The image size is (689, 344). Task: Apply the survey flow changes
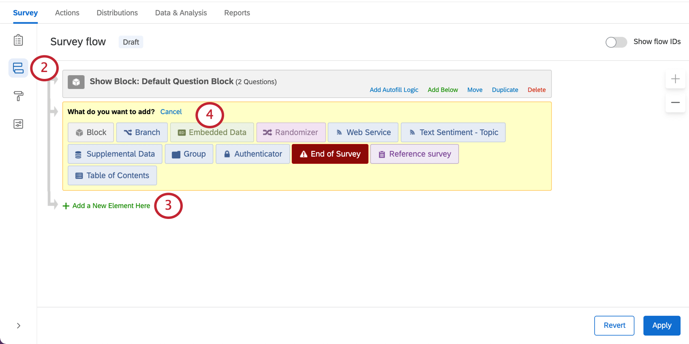(x=662, y=325)
